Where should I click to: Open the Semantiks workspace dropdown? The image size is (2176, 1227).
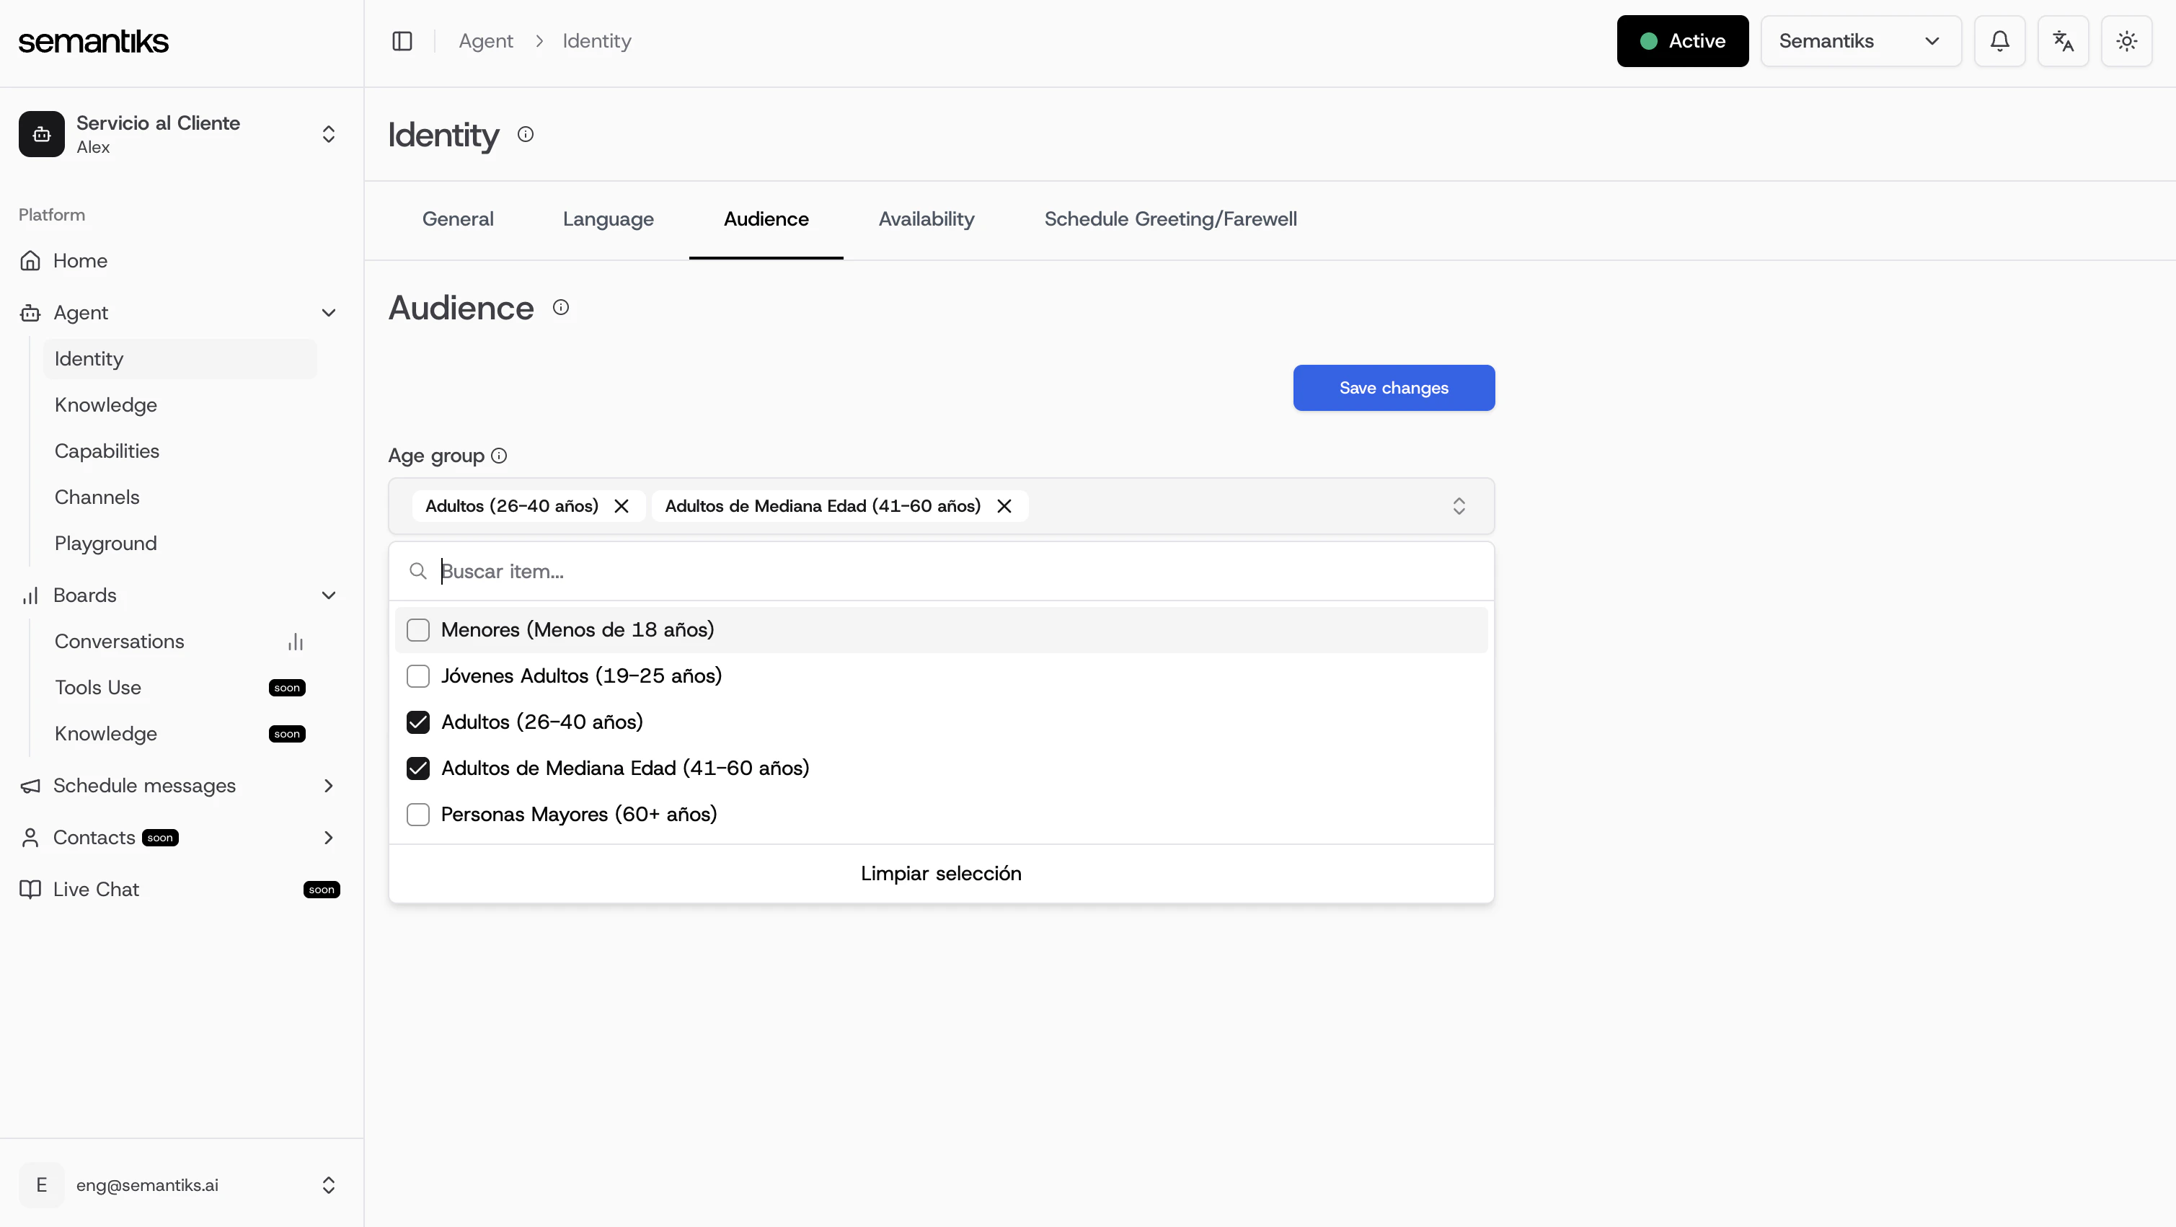tap(1860, 40)
